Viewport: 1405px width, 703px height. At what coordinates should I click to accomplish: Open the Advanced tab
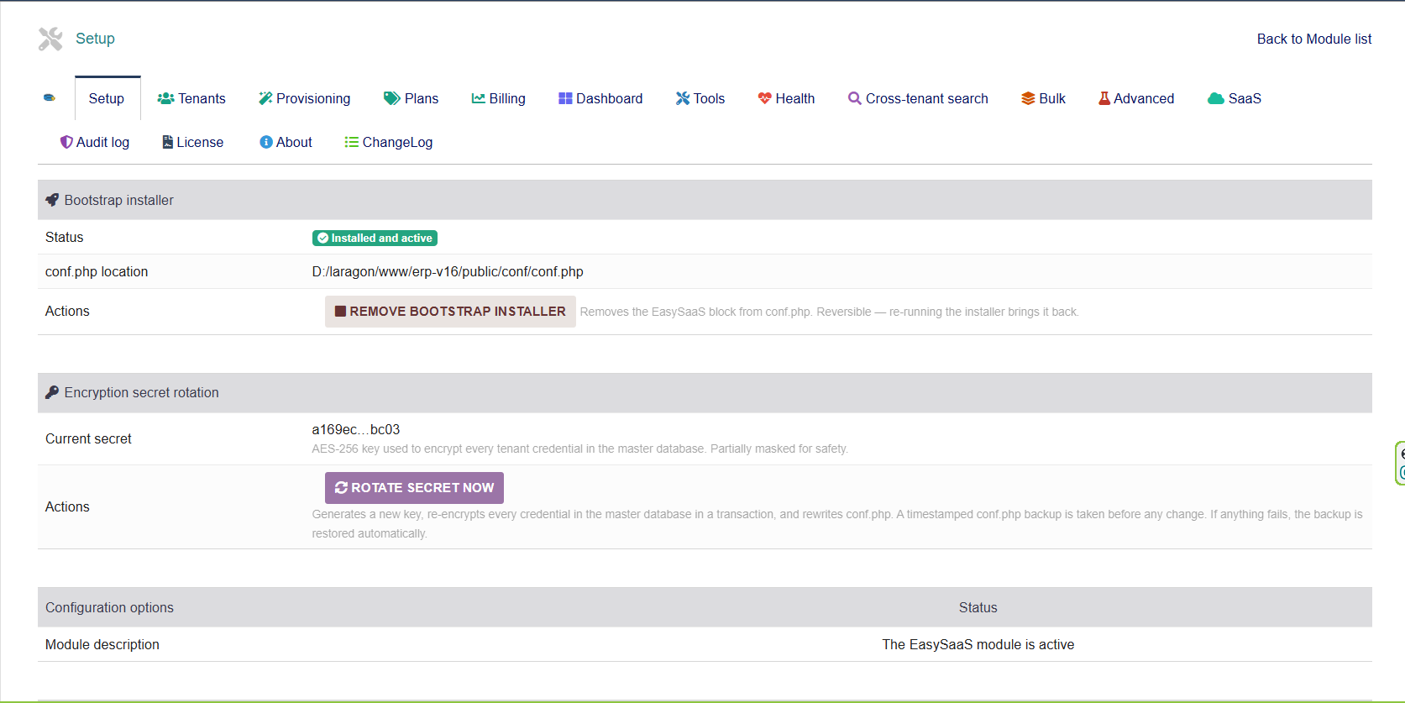point(1136,98)
